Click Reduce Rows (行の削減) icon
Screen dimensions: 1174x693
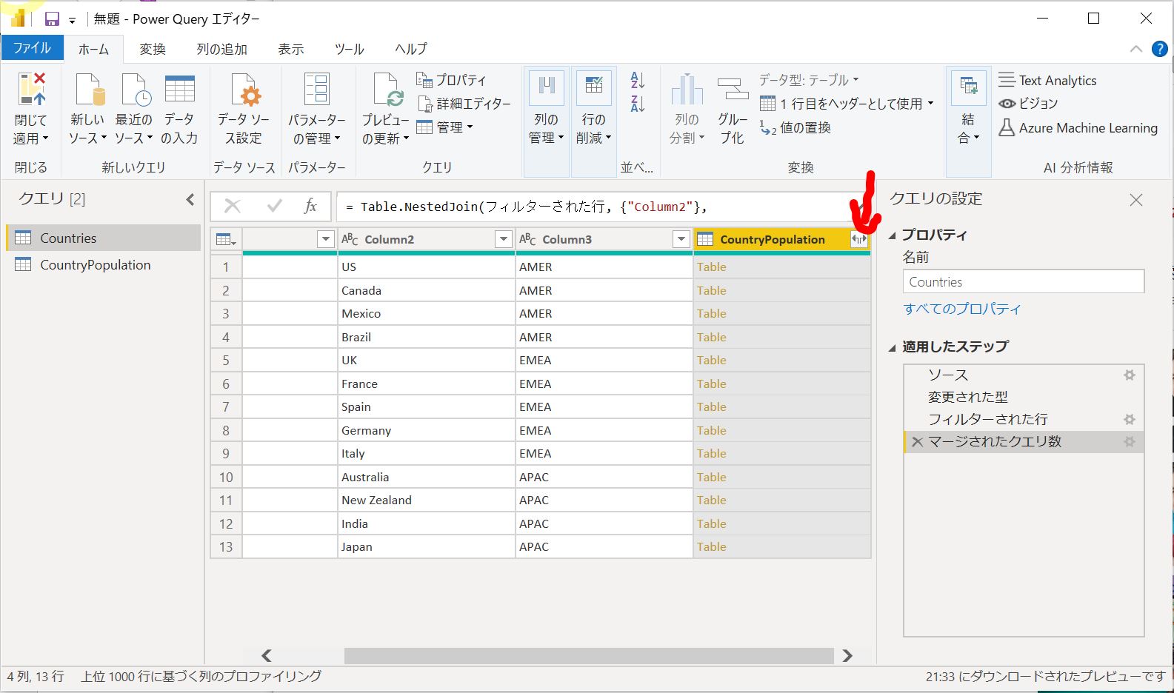pos(594,87)
